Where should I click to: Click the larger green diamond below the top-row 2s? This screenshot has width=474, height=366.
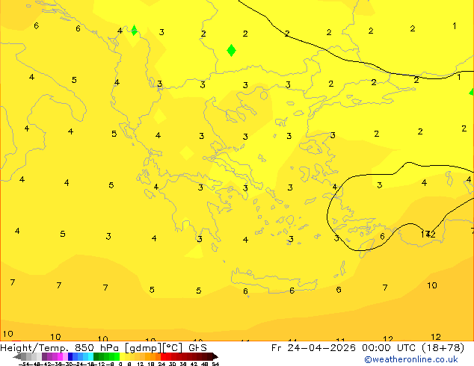231,50
